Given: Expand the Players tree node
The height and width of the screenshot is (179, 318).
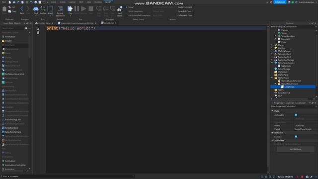Looking at the screenshot, I should coord(272,45).
